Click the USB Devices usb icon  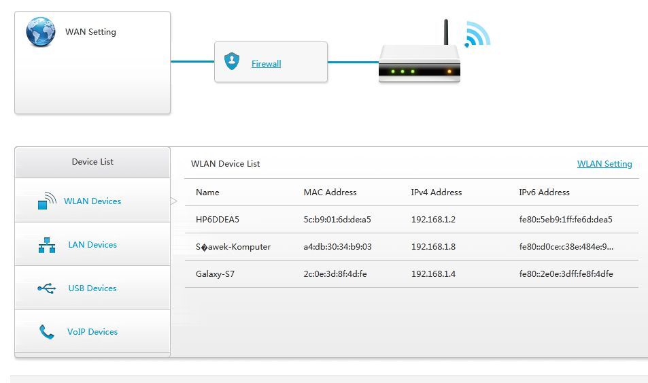[x=47, y=288]
